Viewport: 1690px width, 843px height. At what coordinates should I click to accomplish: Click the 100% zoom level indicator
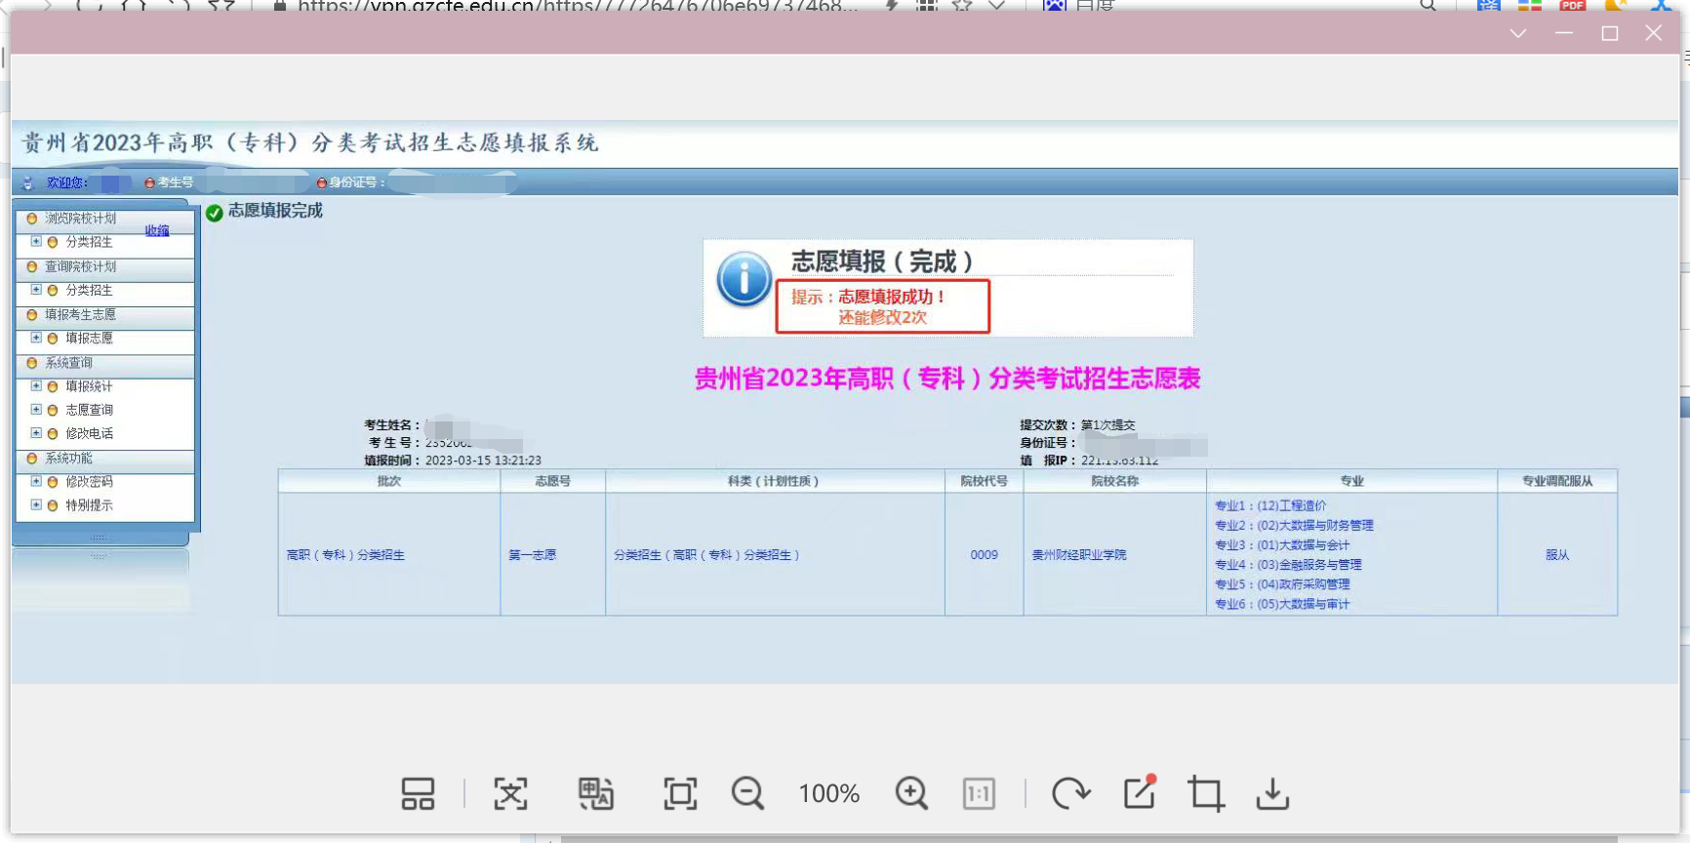828,794
